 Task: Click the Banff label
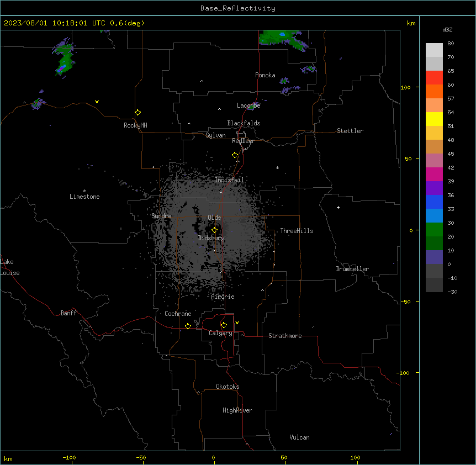(x=68, y=313)
